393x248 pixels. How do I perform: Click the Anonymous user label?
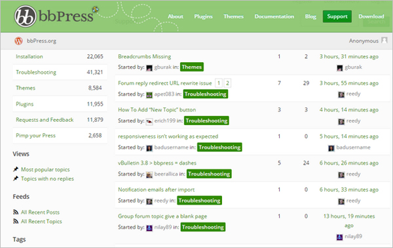(x=364, y=41)
